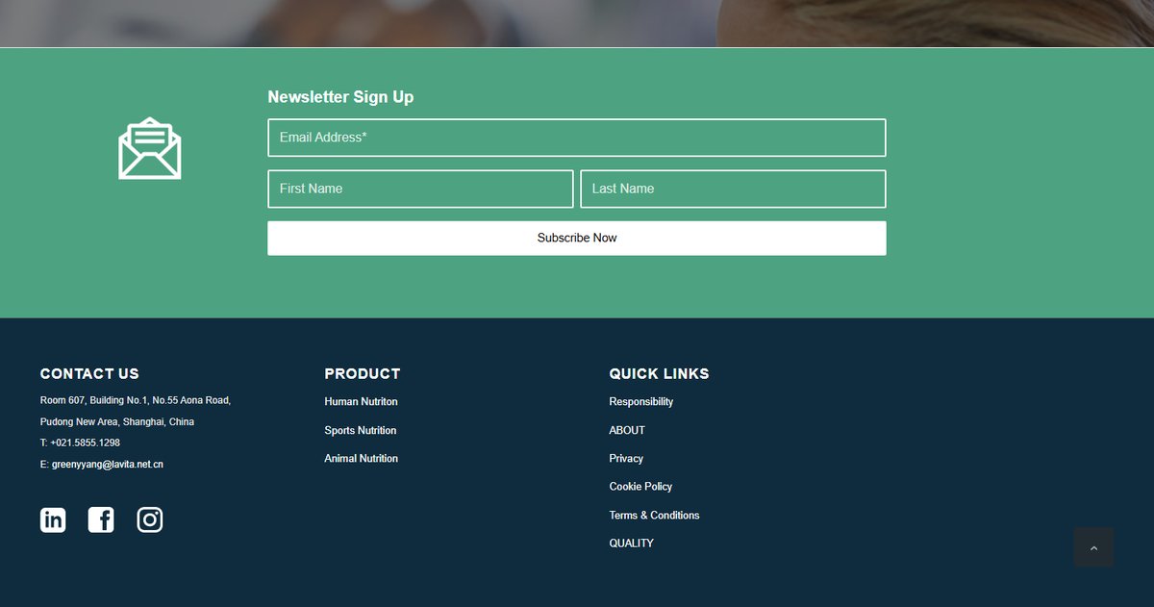Screen dimensions: 1154x607
Task: Open the Facebook social icon
Action: coord(101,519)
